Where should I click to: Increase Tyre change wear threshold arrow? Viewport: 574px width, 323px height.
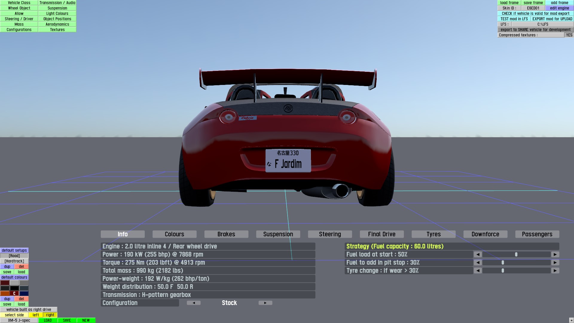pos(555,271)
